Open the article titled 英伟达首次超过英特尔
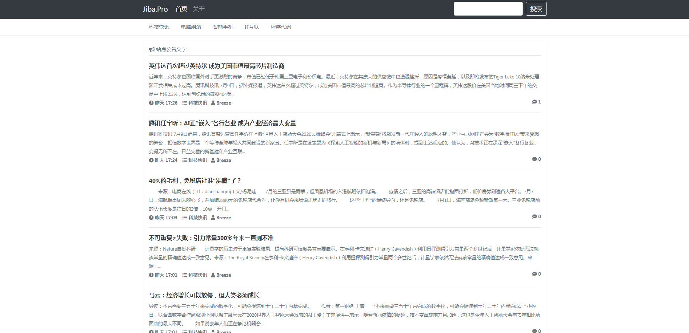The image size is (689, 333). pos(216,66)
